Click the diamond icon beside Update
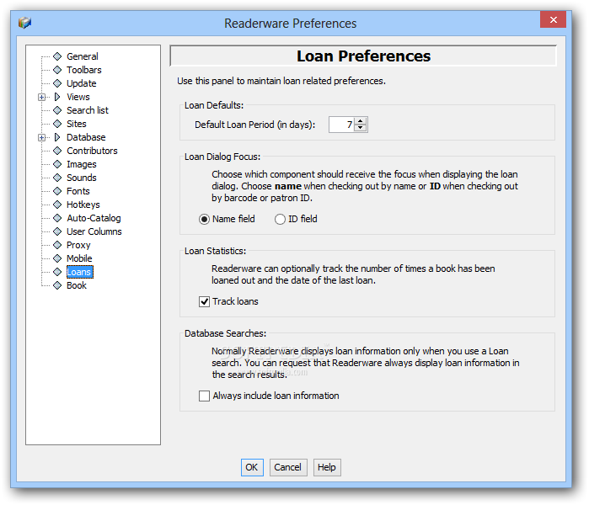Viewport: 589px width, 505px height. 57,83
